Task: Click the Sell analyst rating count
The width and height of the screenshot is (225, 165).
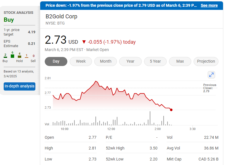Action: pos(33,56)
